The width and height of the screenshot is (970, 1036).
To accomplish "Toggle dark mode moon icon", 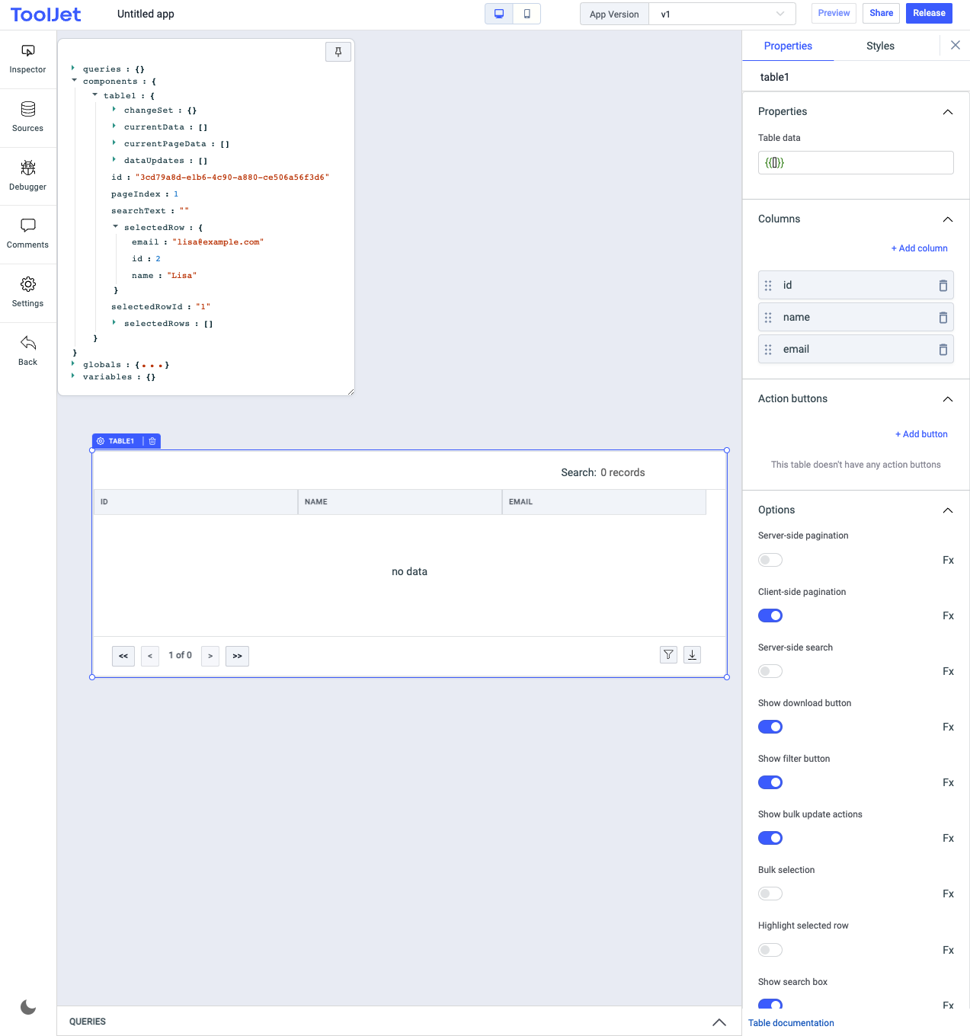I will click(x=28, y=1007).
